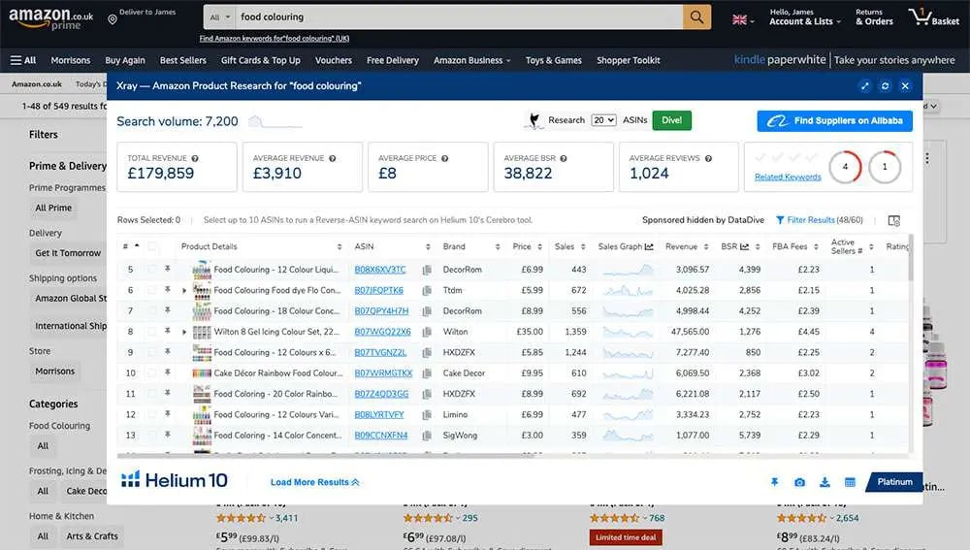970x550 pixels.
Task: Open the Vouchers nav item
Action: (x=334, y=60)
